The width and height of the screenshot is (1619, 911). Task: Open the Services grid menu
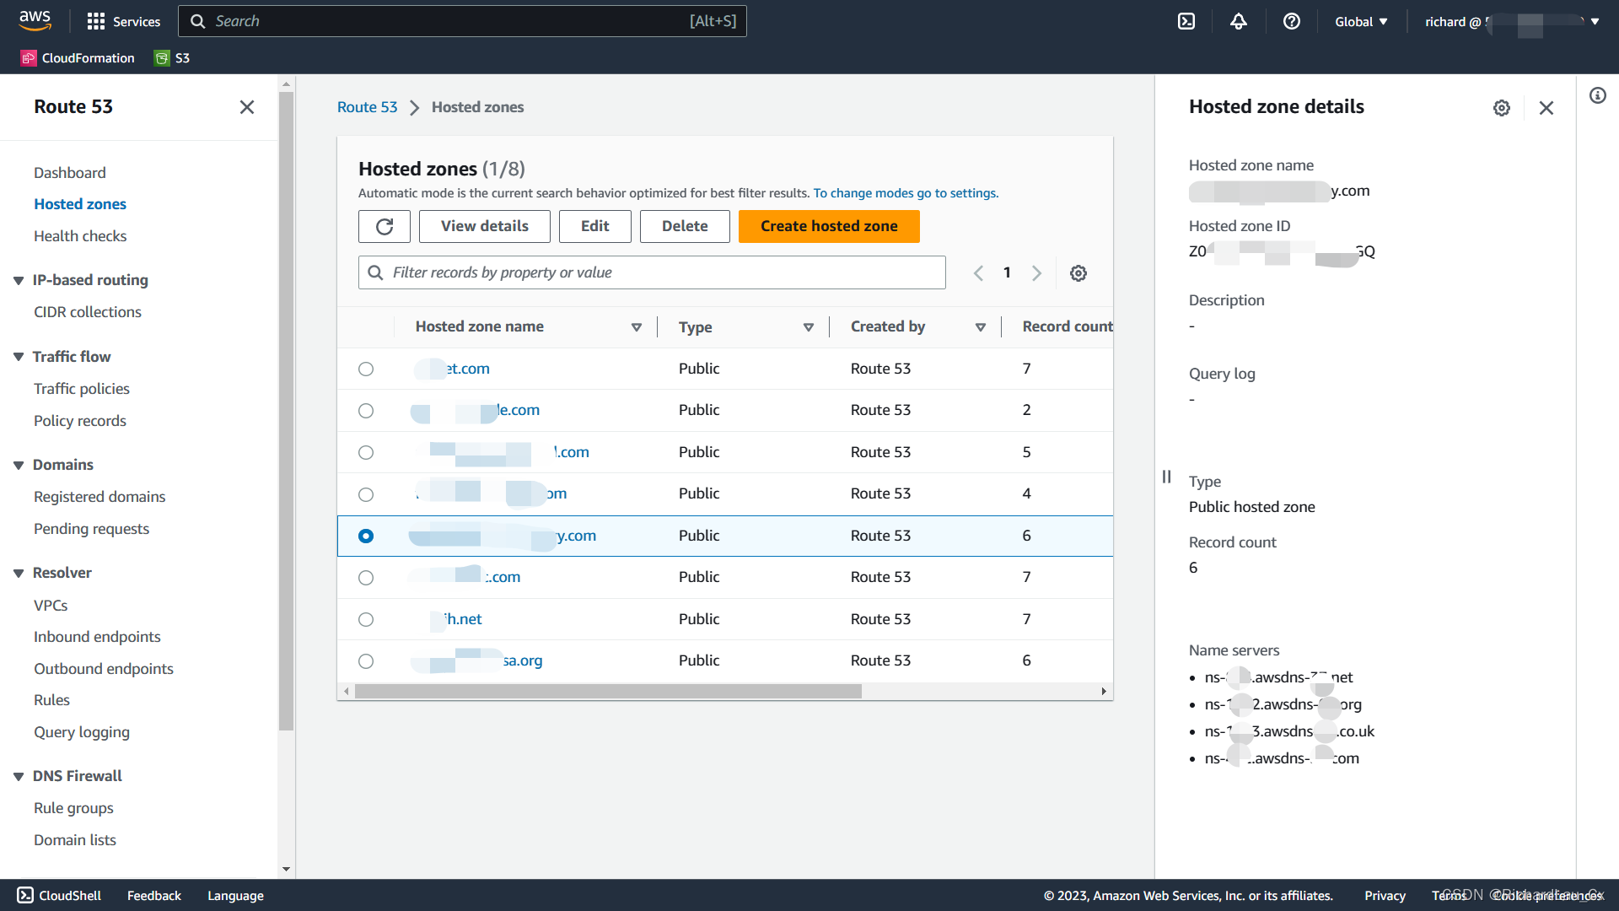pos(123,21)
